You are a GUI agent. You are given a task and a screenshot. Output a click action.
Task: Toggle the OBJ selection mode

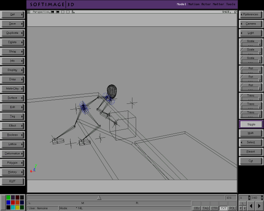point(197,208)
